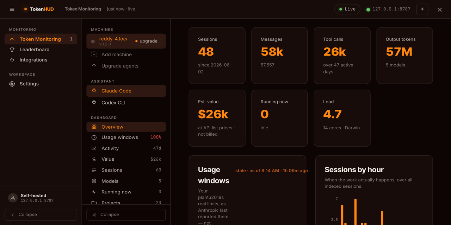Screen dimensions: 451x225
Task: Click the Output tokens 57M card
Action: [x=404, y=56]
